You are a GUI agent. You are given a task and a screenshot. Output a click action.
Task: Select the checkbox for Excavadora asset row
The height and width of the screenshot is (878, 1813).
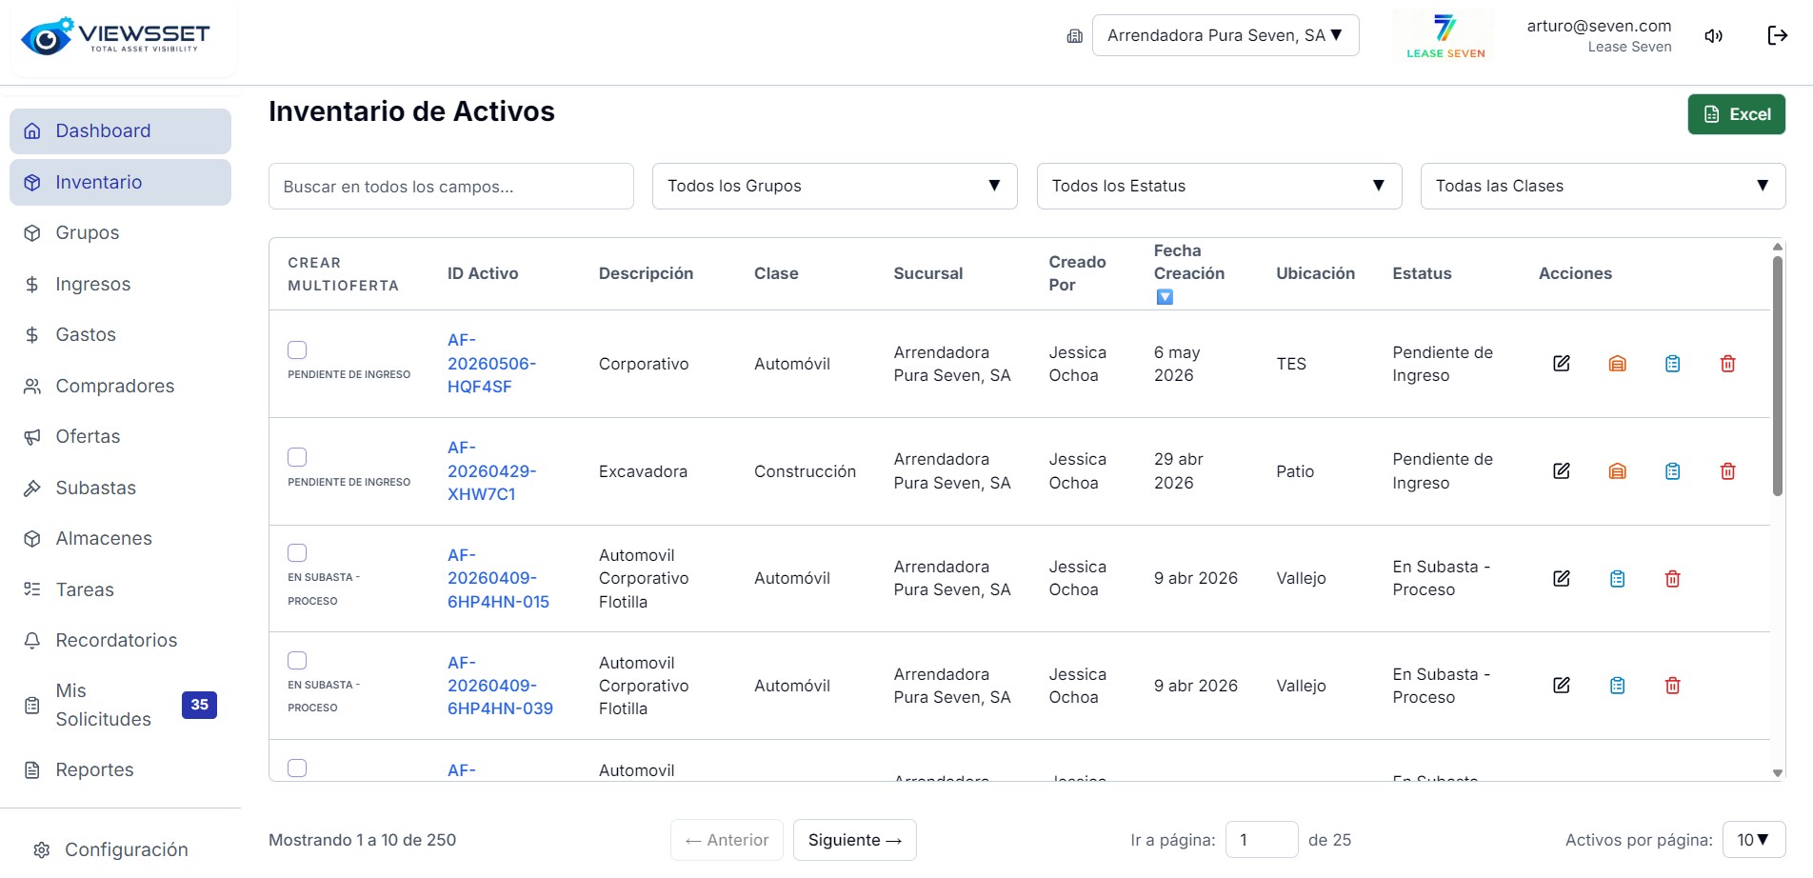tap(297, 457)
